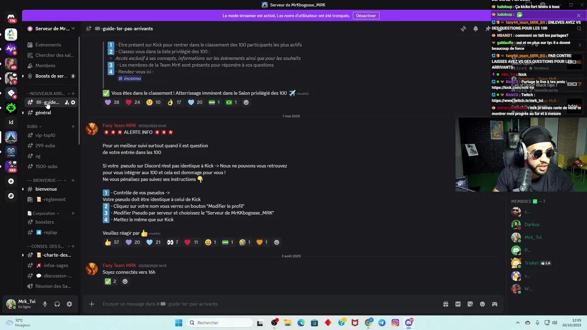The height and width of the screenshot is (330, 587).
Task: Collapse the CONSEIL DES S... category
Action: pyautogui.click(x=48, y=246)
